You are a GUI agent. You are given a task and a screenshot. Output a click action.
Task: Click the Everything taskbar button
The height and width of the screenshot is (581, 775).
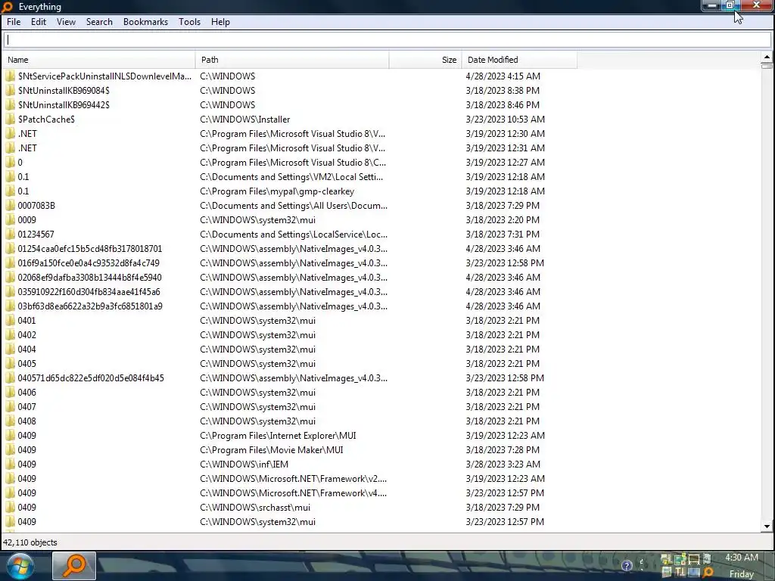pyautogui.click(x=74, y=566)
